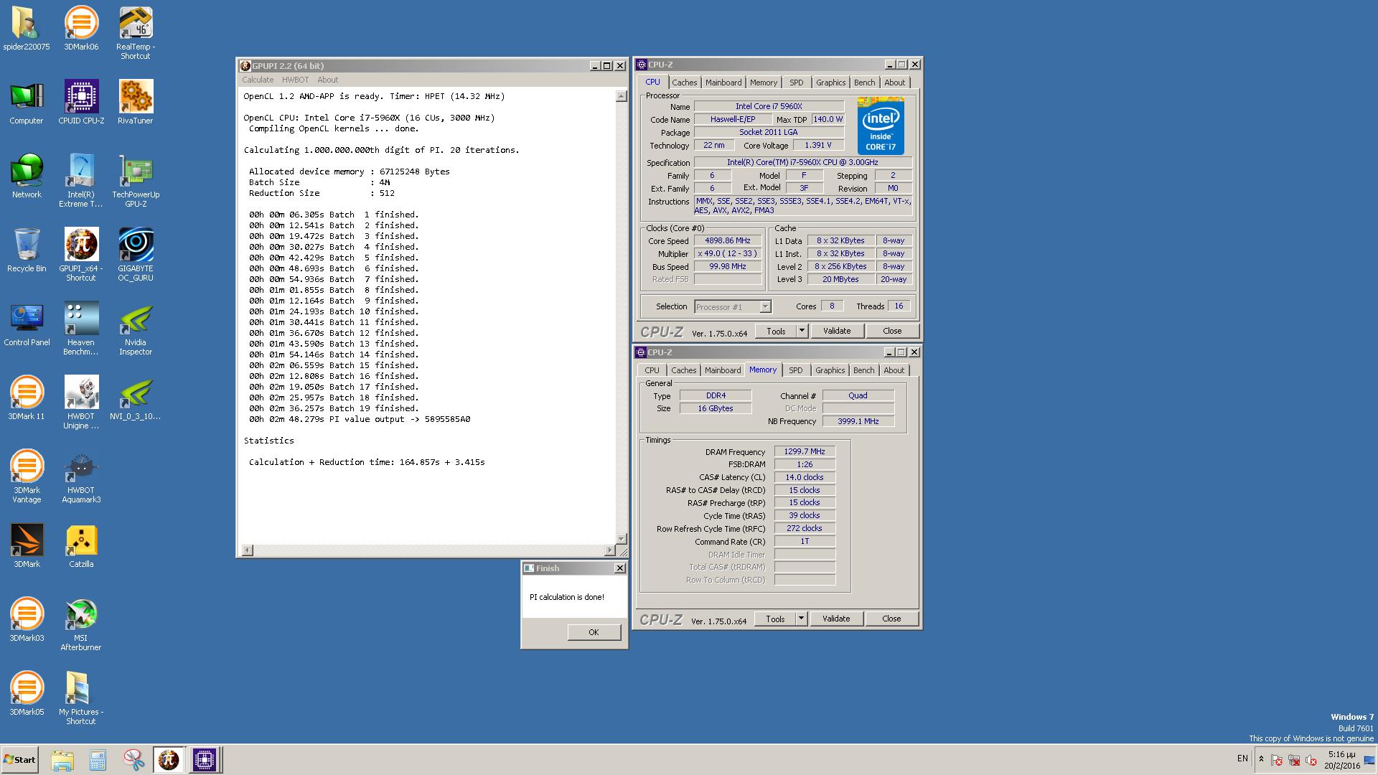The image size is (1378, 775).
Task: Launch the 3DMark desktop icon
Action: coord(27,546)
